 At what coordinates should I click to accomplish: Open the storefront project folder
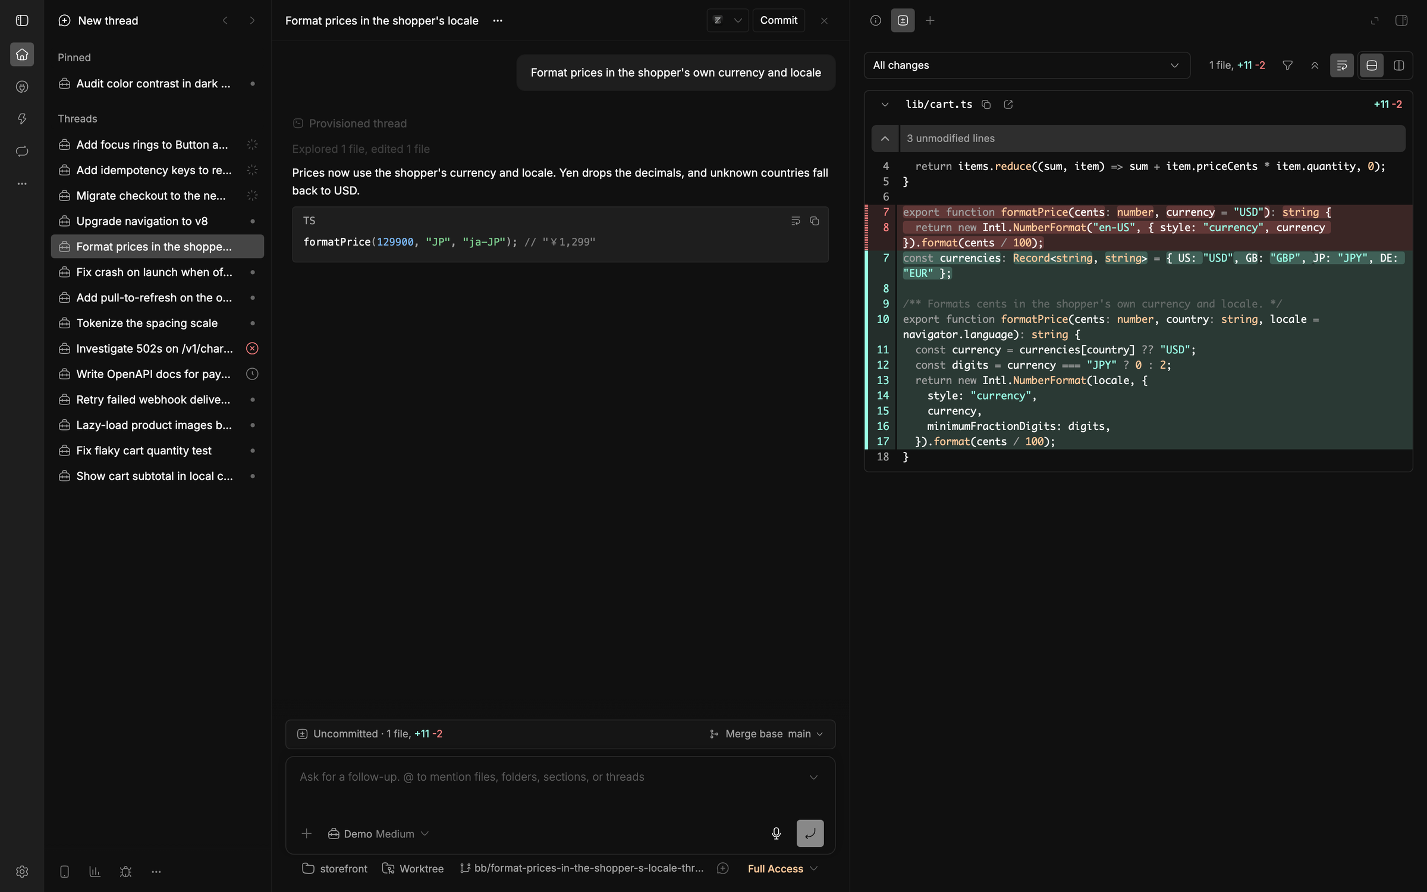click(x=335, y=869)
